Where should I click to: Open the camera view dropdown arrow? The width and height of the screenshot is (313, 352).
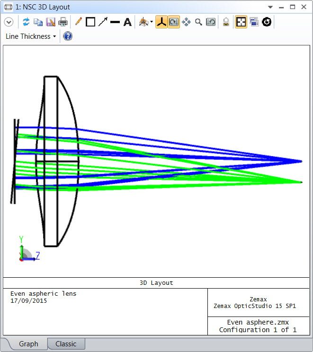[152, 22]
